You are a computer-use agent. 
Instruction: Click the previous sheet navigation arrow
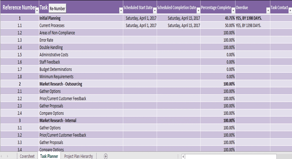(x=2, y=156)
